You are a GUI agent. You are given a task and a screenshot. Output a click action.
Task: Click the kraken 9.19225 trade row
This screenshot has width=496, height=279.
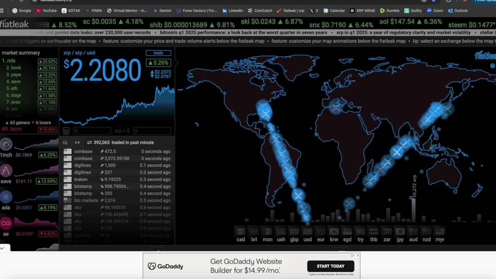(x=117, y=179)
